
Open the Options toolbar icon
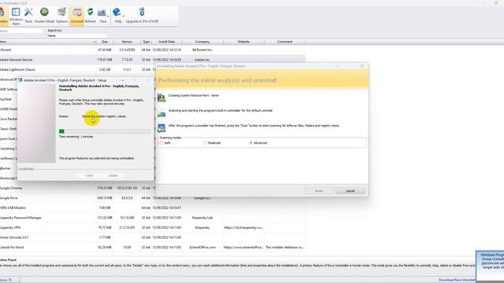pos(61,16)
